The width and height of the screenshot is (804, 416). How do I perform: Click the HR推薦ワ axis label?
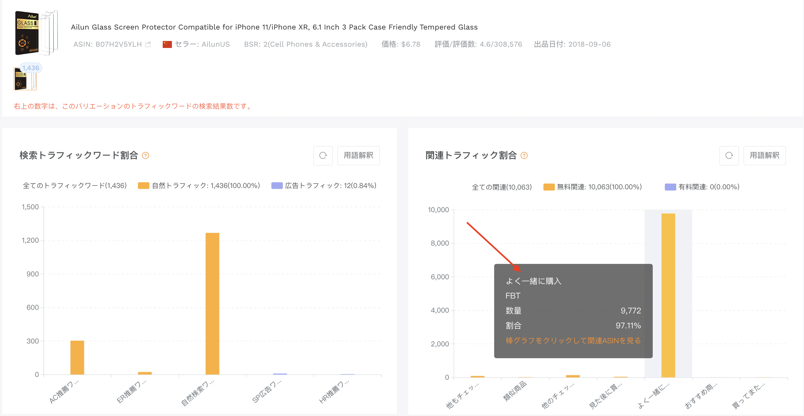click(x=334, y=392)
